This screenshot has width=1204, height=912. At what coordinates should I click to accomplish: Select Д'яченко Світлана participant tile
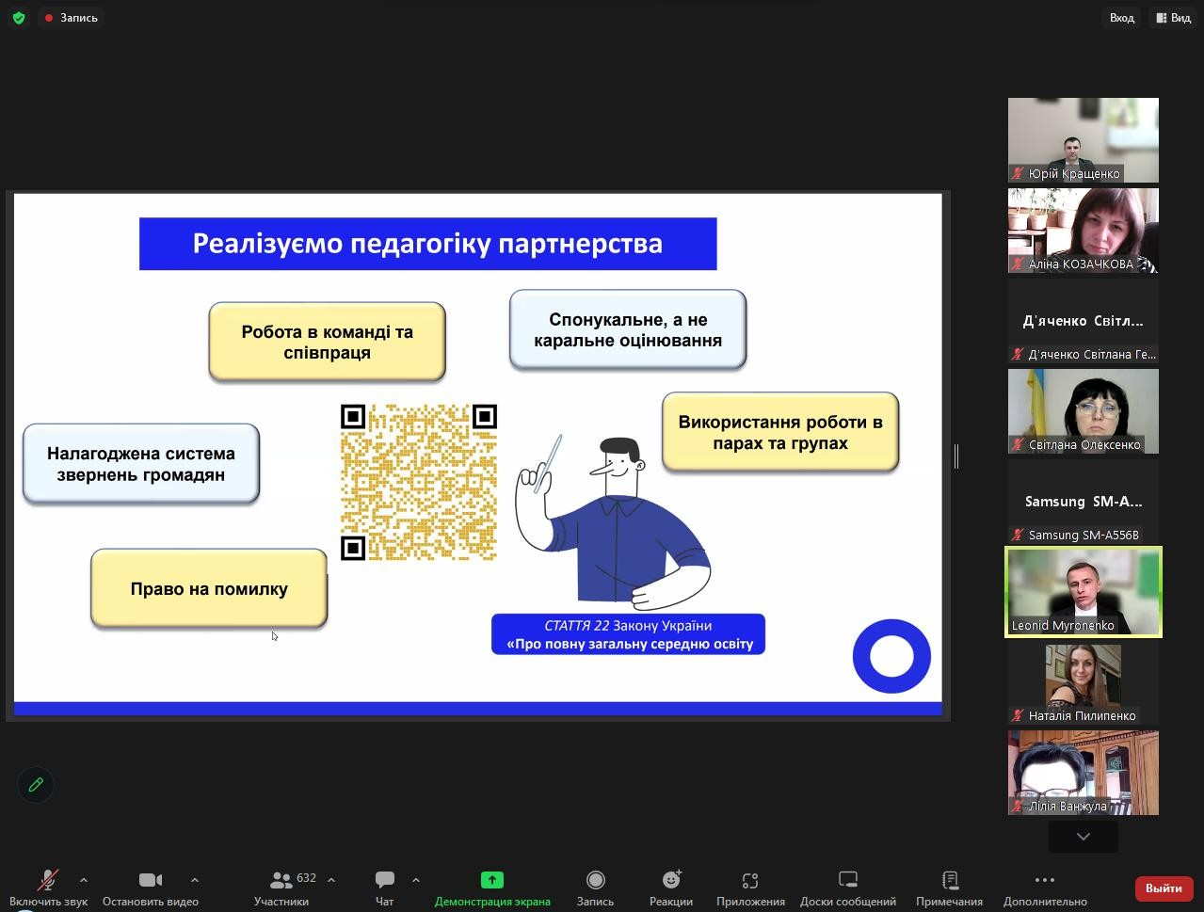pos(1084,321)
